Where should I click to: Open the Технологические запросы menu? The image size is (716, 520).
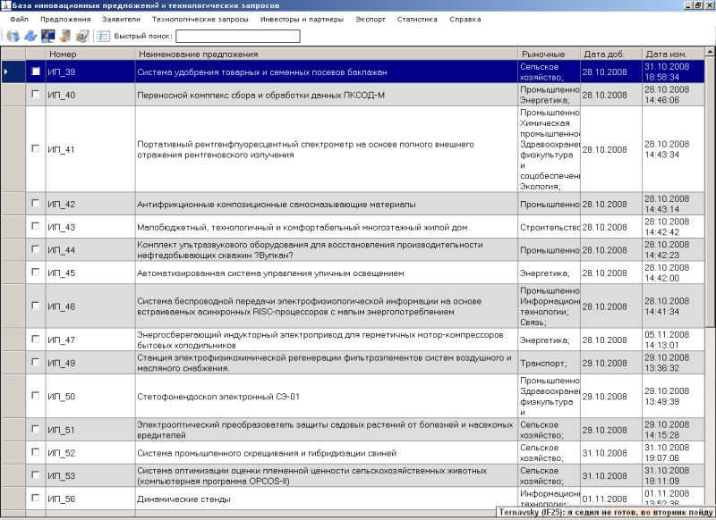(200, 19)
